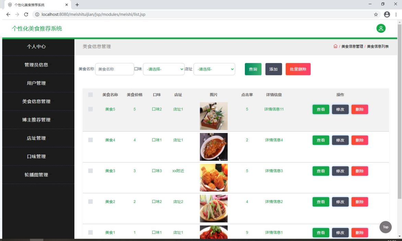This screenshot has width=402, height=241.
Task: Check the box for row 美食4
Action: pos(91,140)
